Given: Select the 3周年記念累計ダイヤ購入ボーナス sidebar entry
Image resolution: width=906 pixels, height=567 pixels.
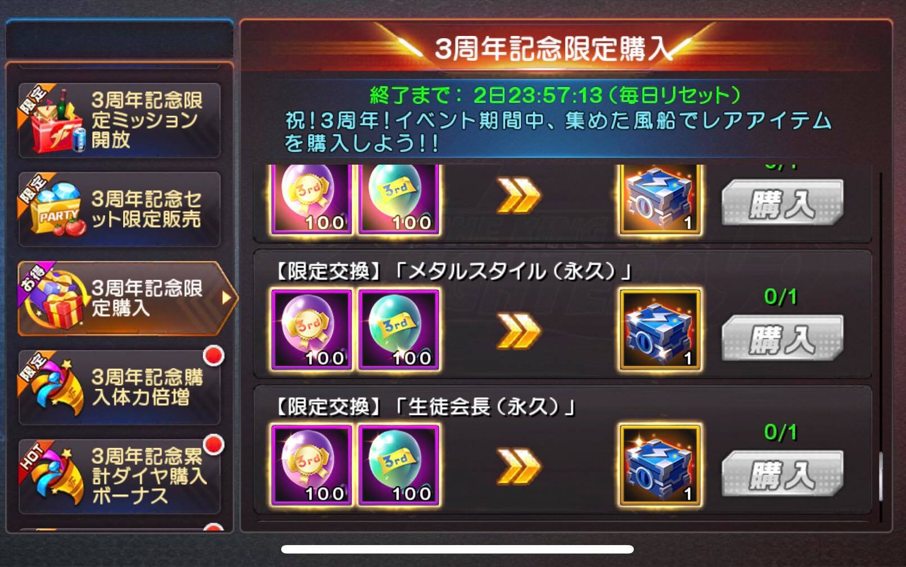Looking at the screenshot, I should pyautogui.click(x=119, y=476).
